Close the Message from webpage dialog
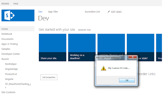 tap(133, 57)
